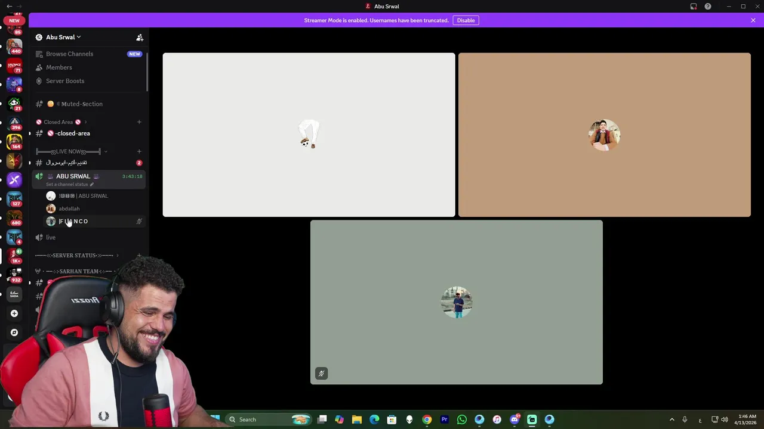This screenshot has height=429, width=764.
Task: Open server icon with 680 badge
Action: [x=14, y=217]
